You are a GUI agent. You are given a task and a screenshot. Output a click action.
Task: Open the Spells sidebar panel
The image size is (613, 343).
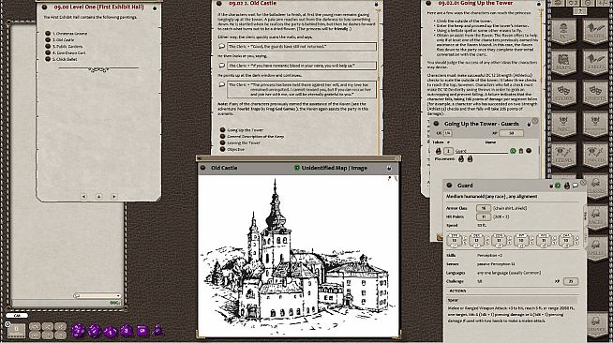(x=596, y=248)
